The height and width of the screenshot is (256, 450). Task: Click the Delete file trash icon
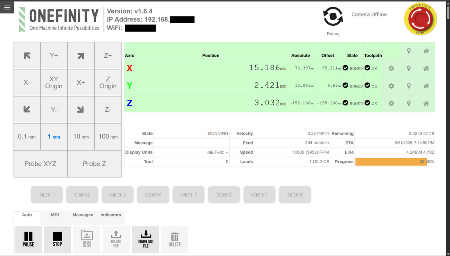pyautogui.click(x=175, y=239)
